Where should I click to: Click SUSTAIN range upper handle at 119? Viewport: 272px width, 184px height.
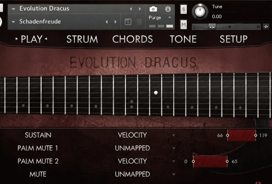[256, 135]
